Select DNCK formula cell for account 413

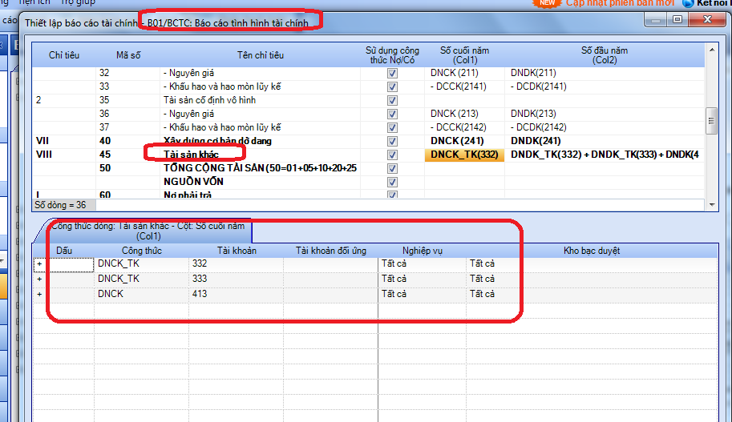tap(141, 294)
